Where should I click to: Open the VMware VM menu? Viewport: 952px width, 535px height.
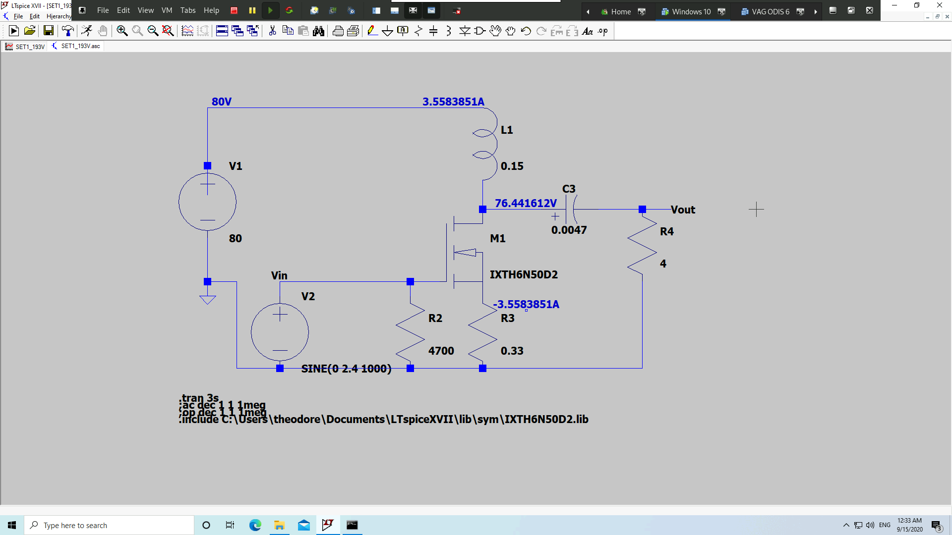[x=167, y=10]
